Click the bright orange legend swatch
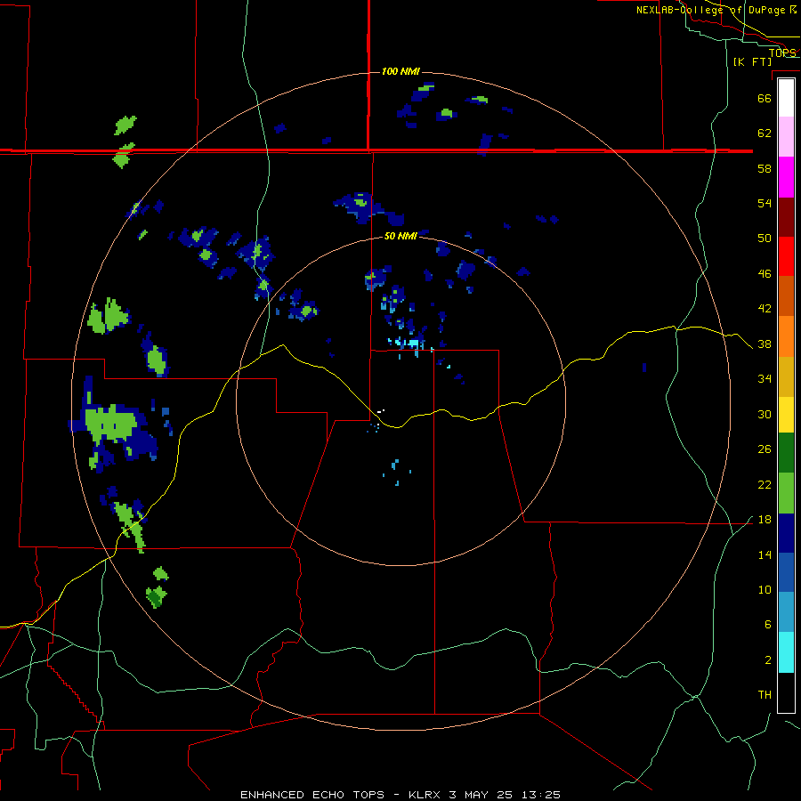This screenshot has height=801, width=801. (x=786, y=336)
